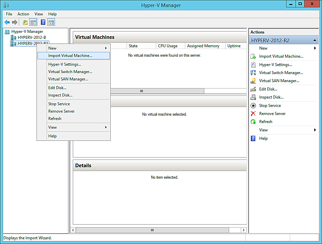
Task: Click the Hyper-V Settings icon in Actions
Action: coord(253,65)
